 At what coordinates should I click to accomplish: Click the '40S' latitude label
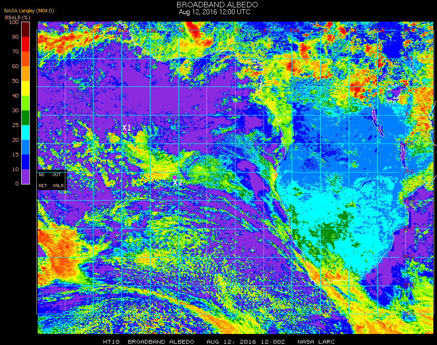click(409, 314)
